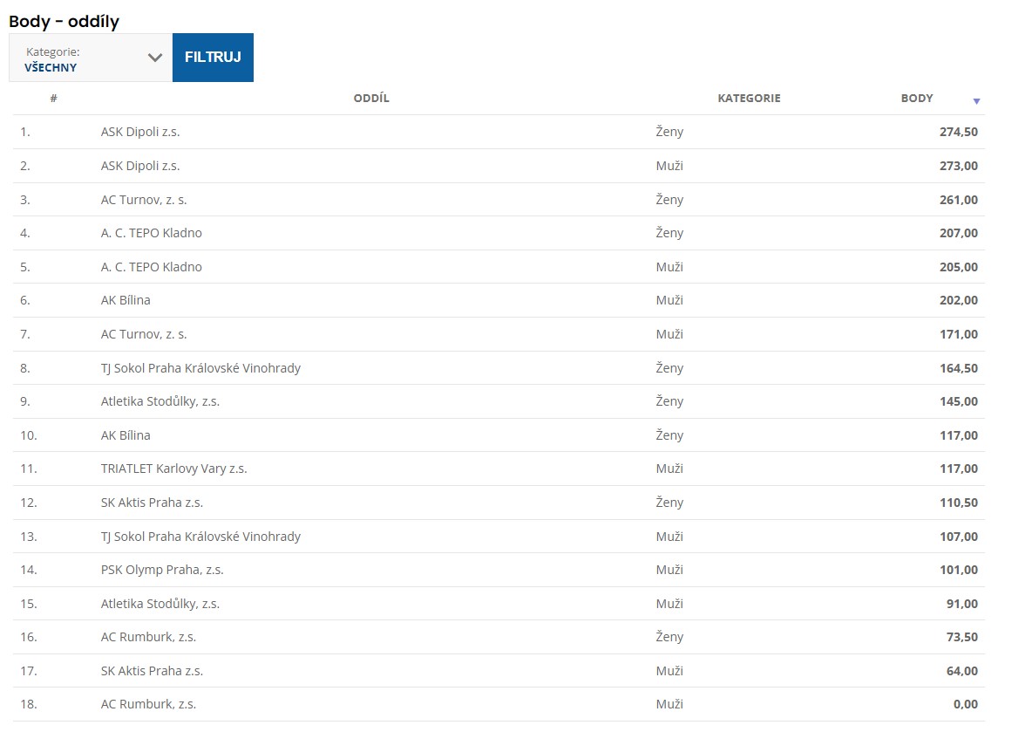Select AK Bílina in row 6
1012x732 pixels.
point(126,300)
